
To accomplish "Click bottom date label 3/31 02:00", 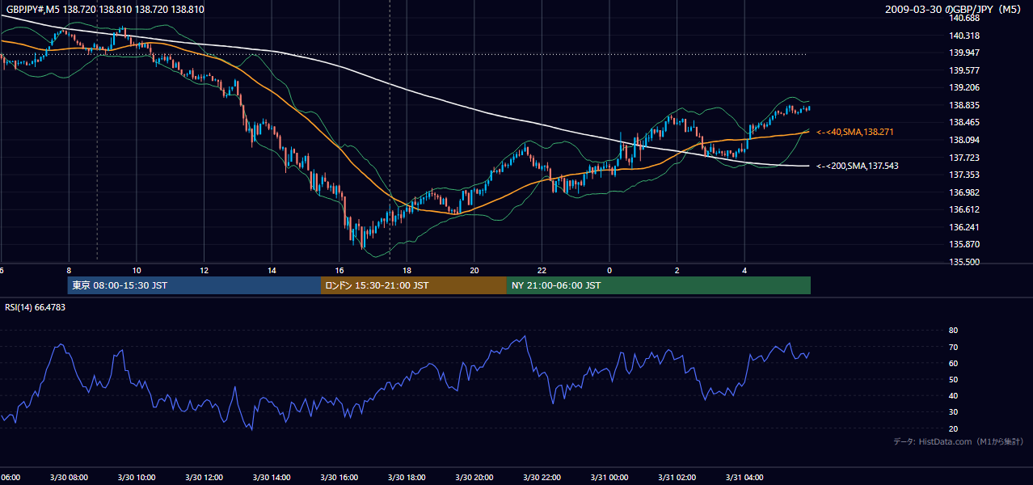I will click(677, 477).
